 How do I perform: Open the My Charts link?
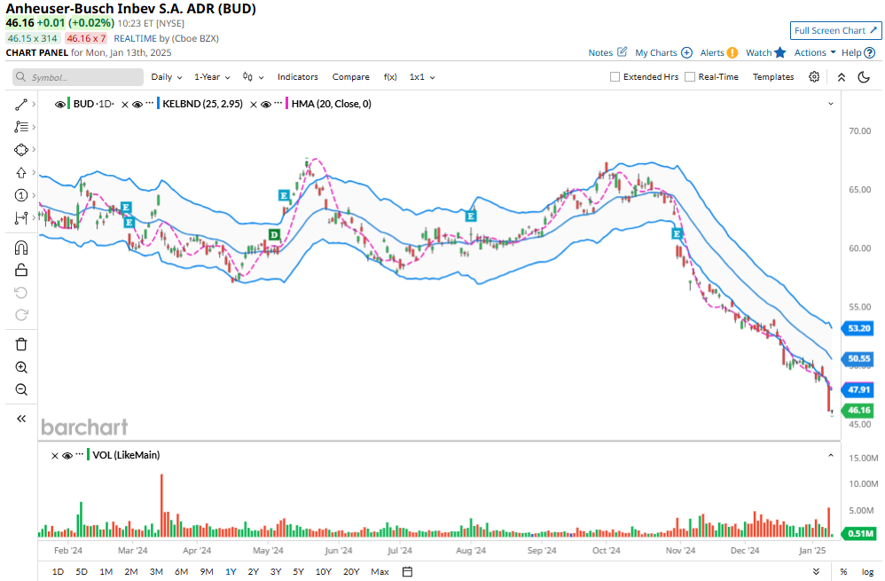[663, 52]
